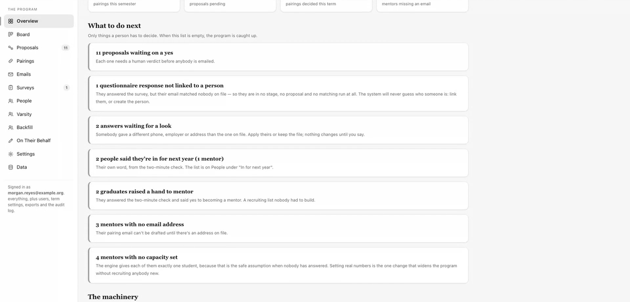Open the Overview page

39,21
